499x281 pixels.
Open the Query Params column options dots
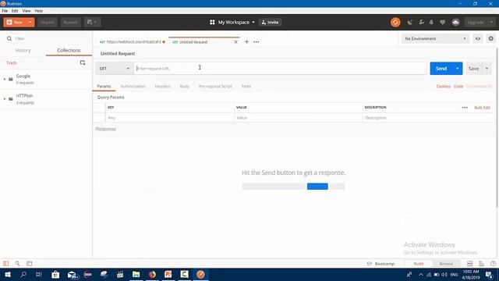pyautogui.click(x=465, y=108)
